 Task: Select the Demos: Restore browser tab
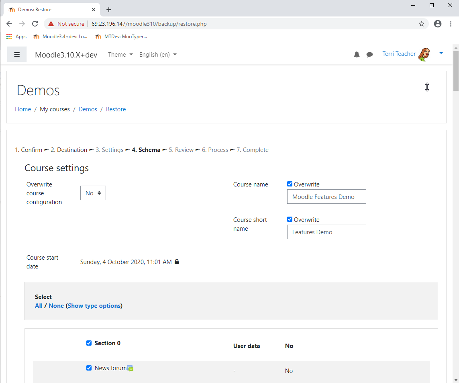[51, 10]
